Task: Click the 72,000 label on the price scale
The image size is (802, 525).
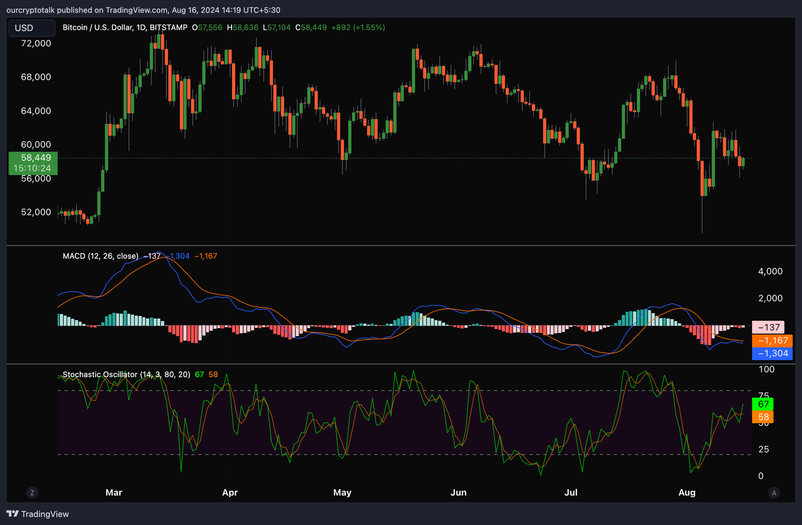Action: coord(36,43)
